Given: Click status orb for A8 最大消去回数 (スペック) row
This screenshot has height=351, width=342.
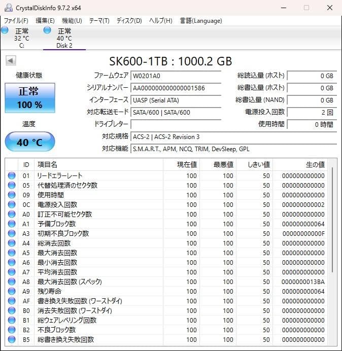Looking at the screenshot, I should pos(12,282).
